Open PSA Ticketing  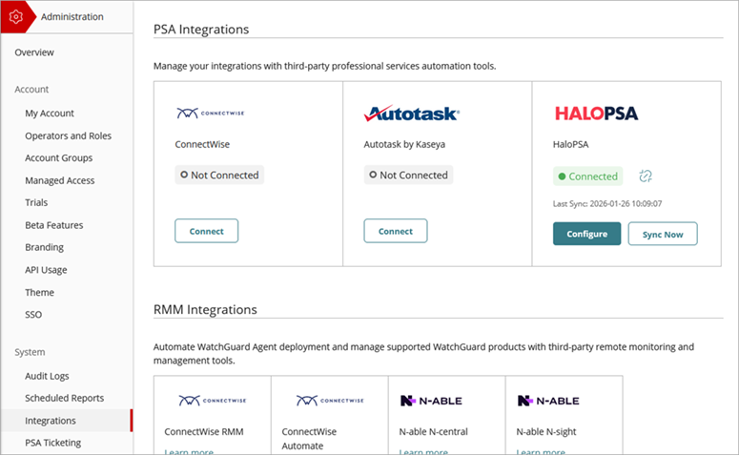click(x=53, y=443)
